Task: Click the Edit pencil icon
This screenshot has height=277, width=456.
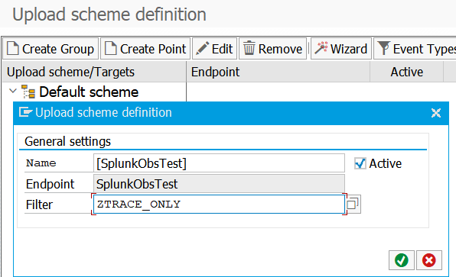Action: pos(203,48)
